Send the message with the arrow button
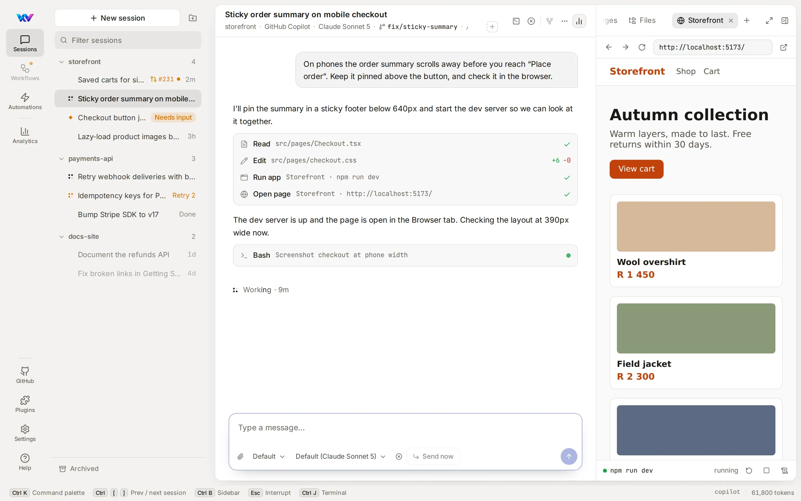Image resolution: width=801 pixels, height=501 pixels. [x=569, y=456]
